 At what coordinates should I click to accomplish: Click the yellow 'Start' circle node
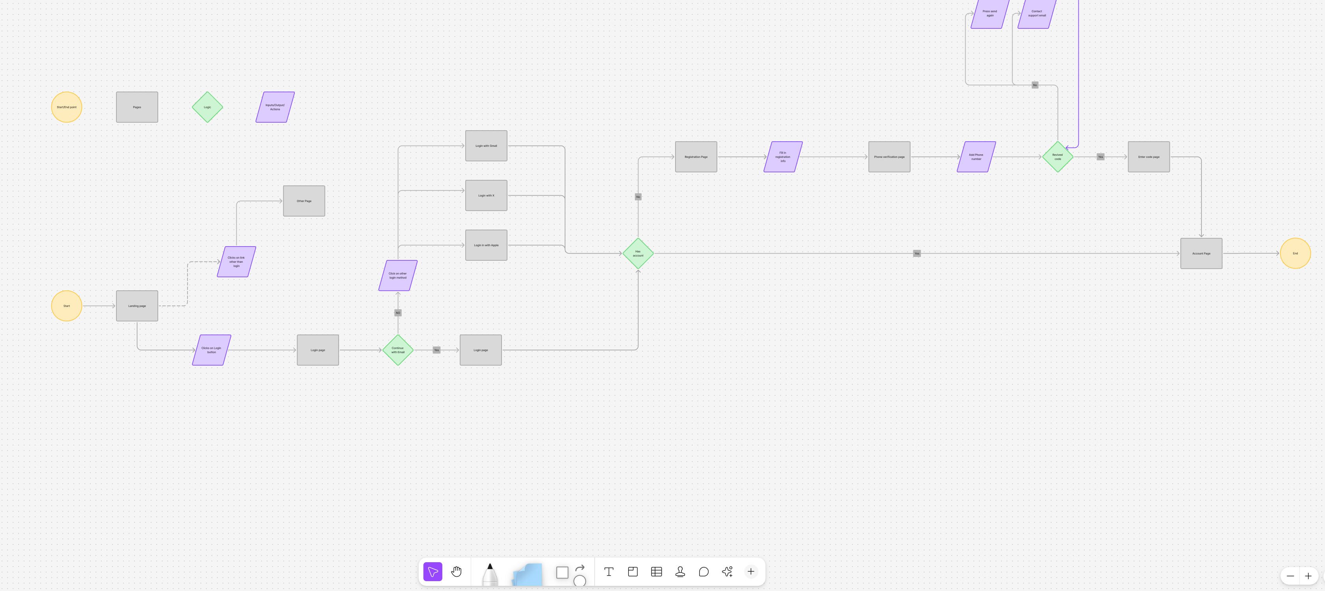(66, 306)
